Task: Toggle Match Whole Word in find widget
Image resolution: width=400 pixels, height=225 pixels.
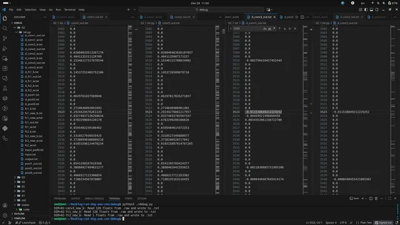Action: 269,29
